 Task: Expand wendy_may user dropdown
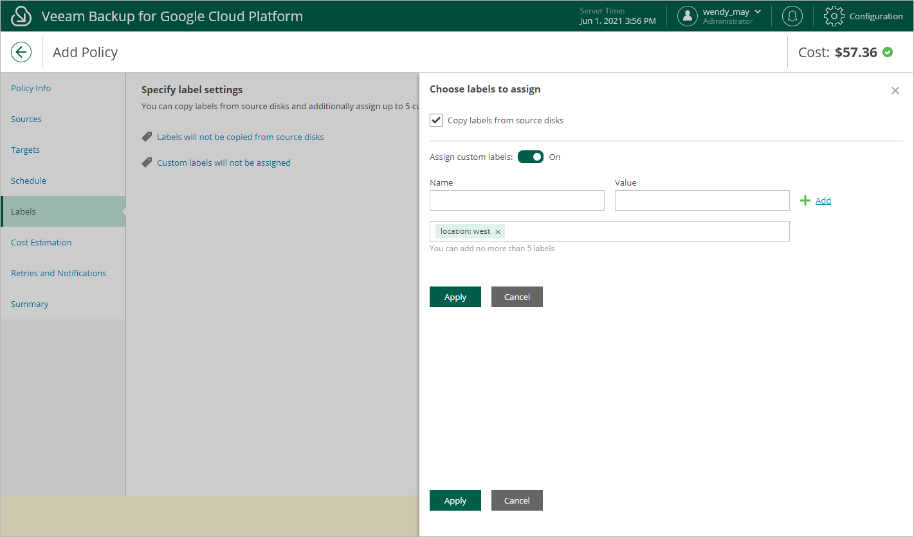click(758, 12)
